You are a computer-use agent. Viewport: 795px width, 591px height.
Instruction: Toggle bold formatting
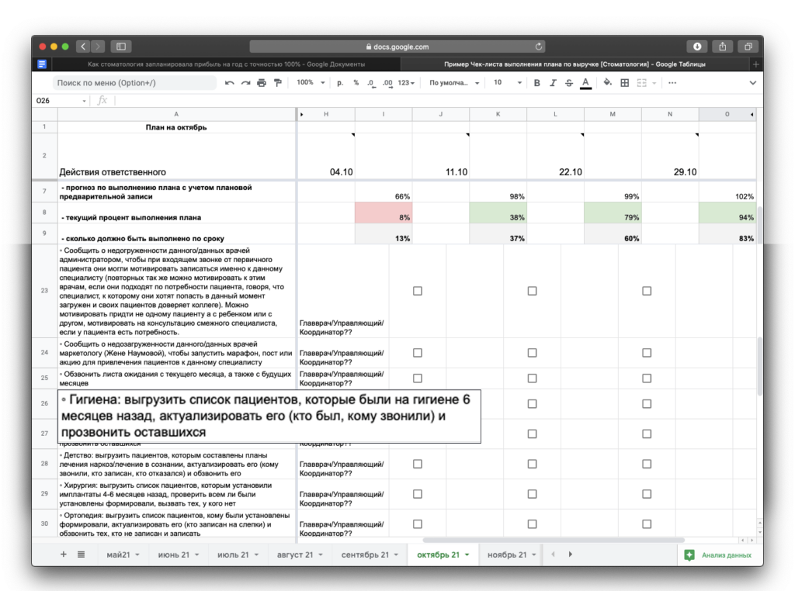point(536,83)
